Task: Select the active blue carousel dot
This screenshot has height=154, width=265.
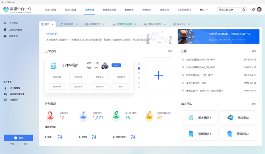Action: 139,68
